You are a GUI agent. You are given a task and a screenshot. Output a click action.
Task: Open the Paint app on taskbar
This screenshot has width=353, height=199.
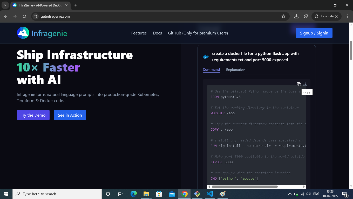223,194
